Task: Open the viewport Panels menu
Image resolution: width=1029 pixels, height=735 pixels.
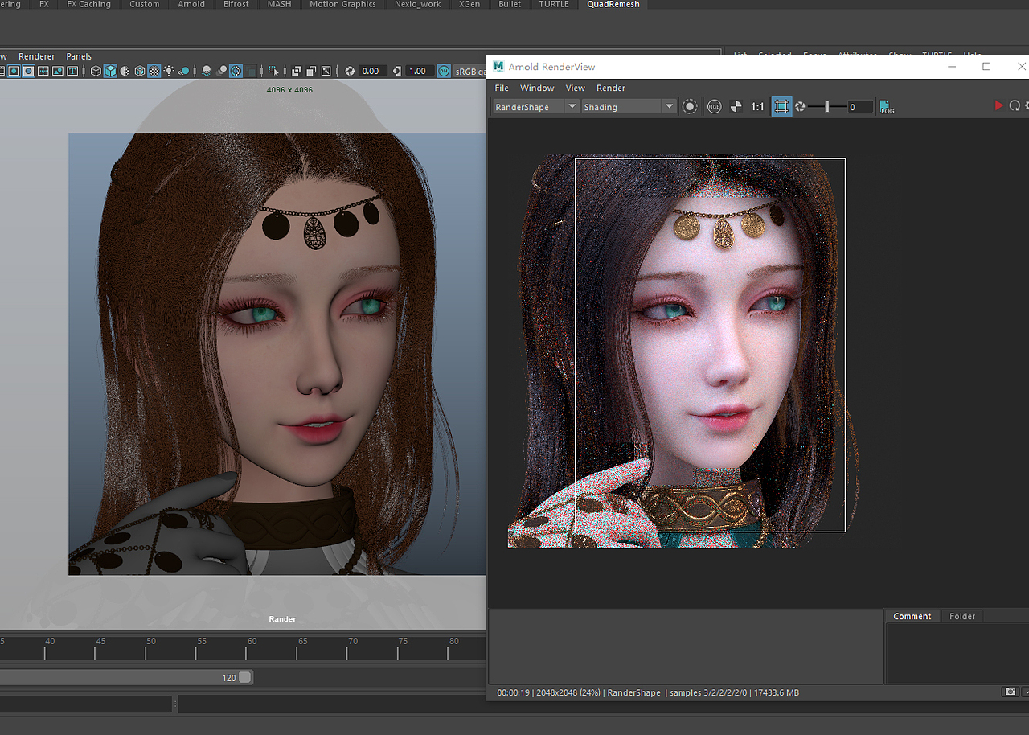Action: [x=79, y=56]
